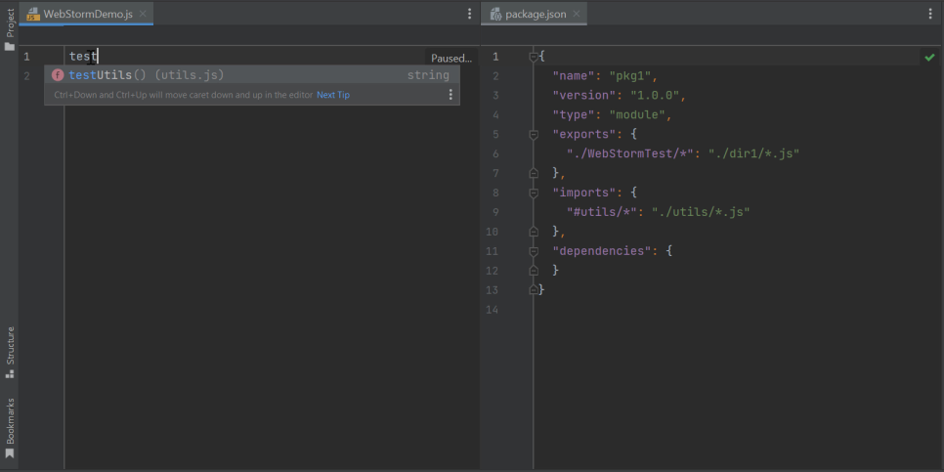Click the Next Tip link

coord(333,95)
